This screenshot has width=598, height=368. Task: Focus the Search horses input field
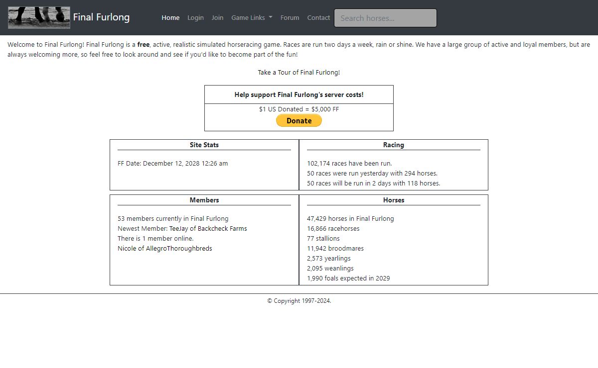pyautogui.click(x=385, y=18)
